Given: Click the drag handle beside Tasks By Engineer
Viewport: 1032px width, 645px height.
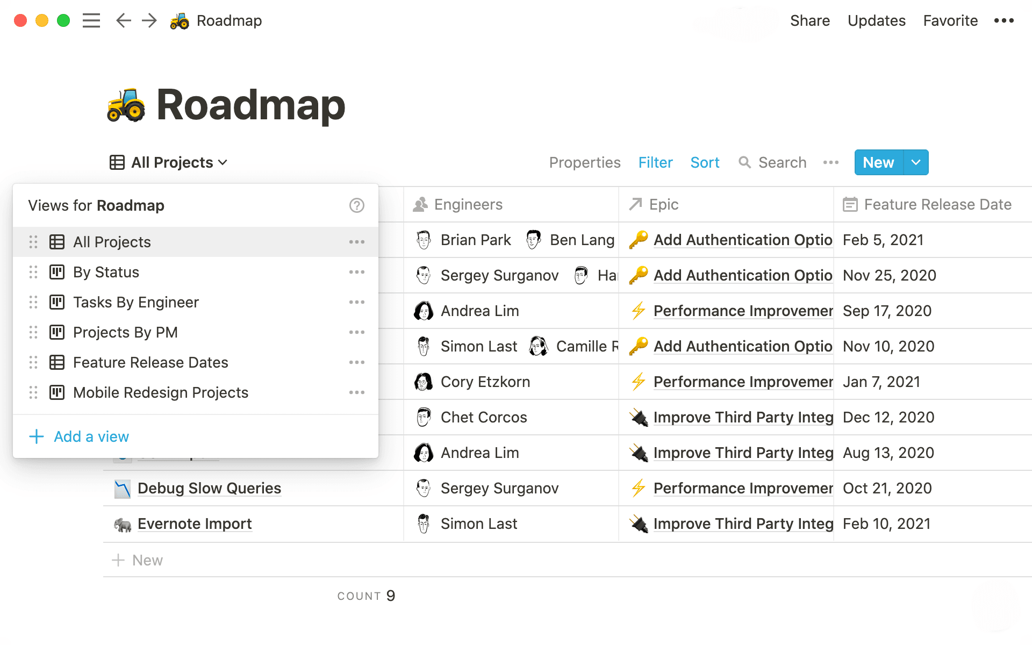Looking at the screenshot, I should click(33, 302).
